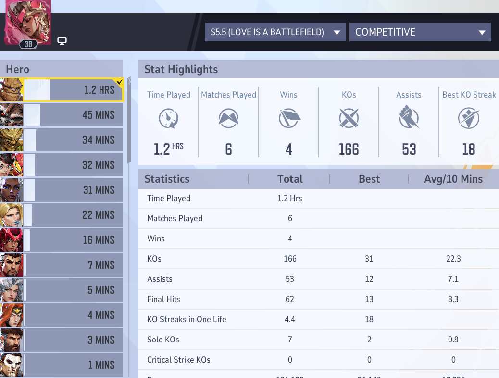Select the hero row with 32 MINS
499x378 pixels.
click(62, 165)
